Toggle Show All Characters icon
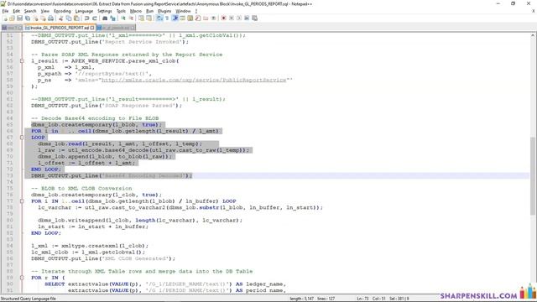Viewport: 537px width, 302px height. coord(167,18)
